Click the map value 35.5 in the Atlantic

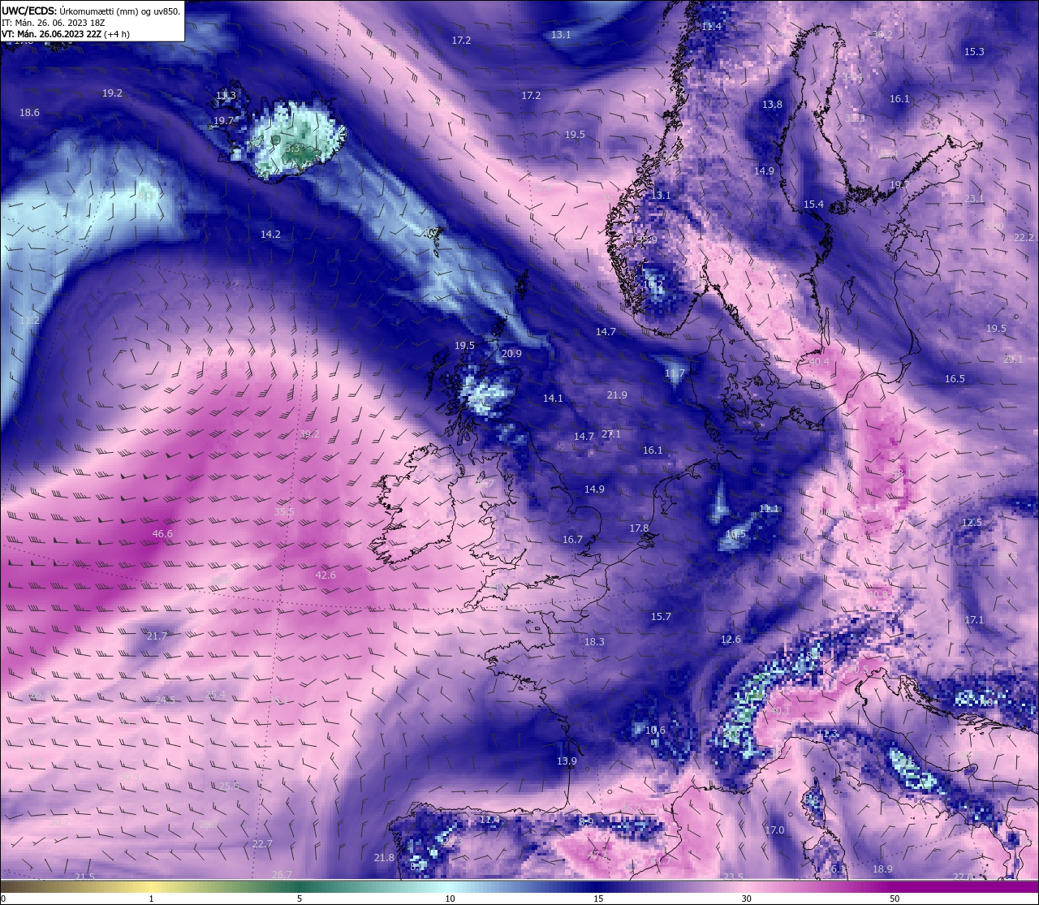coord(284,512)
